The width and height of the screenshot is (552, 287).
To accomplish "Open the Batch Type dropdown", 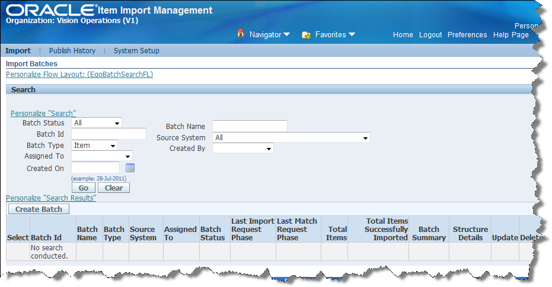I will (x=94, y=146).
